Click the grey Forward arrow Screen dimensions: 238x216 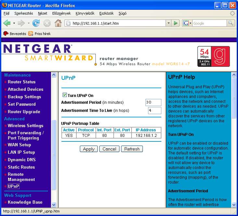[x=21, y=23]
